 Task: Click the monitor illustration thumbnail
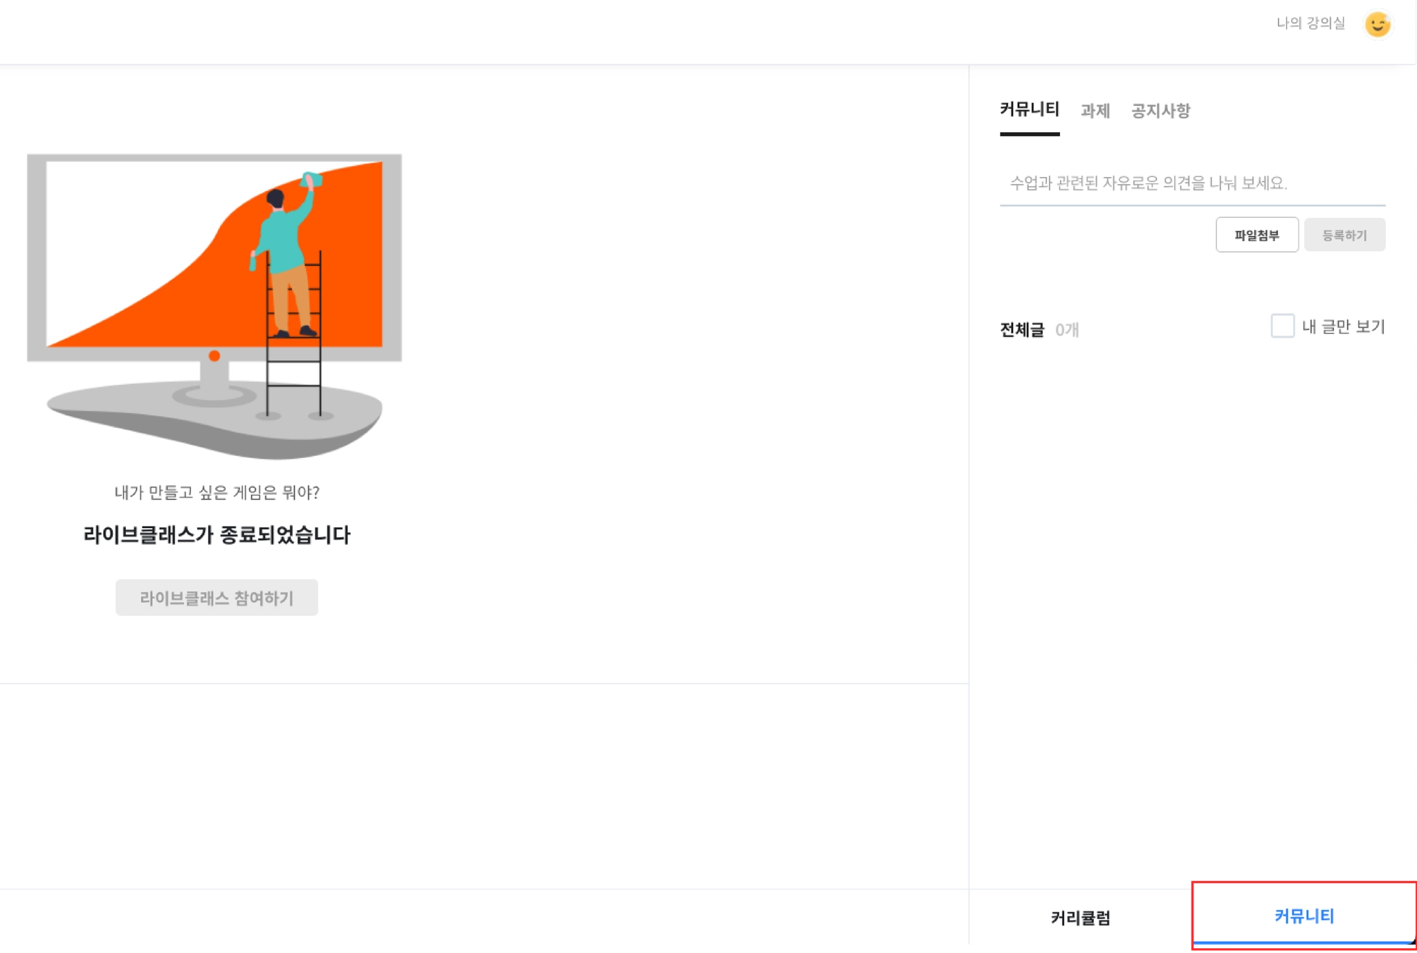coord(214,306)
